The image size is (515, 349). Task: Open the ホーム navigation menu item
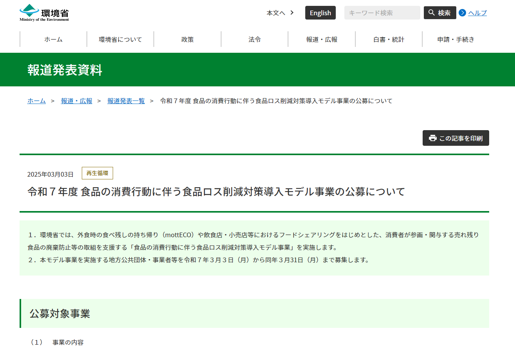coord(53,39)
